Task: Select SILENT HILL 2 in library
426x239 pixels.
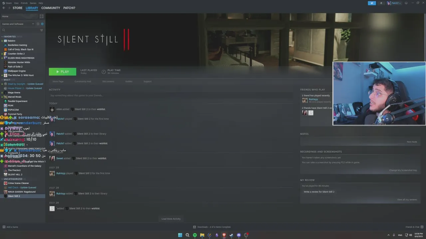Action: pos(15,175)
